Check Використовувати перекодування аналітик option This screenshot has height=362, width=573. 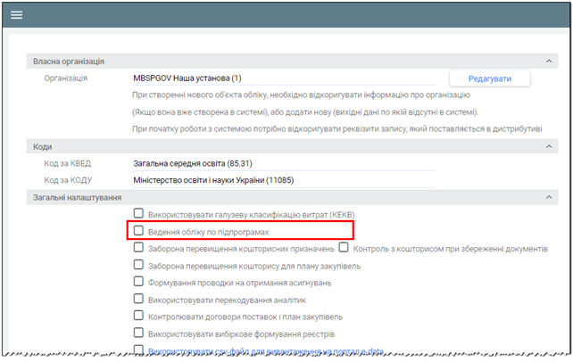pyautogui.click(x=138, y=300)
